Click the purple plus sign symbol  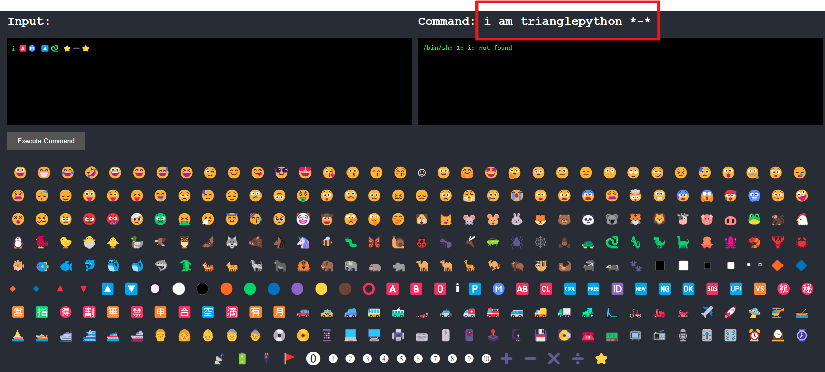point(506,359)
